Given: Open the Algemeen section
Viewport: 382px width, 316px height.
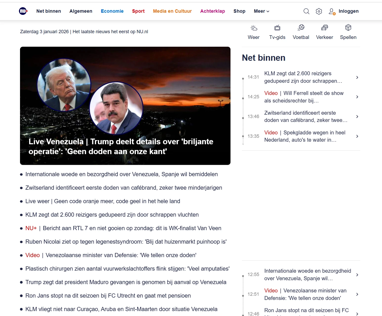Looking at the screenshot, I should tap(81, 11).
